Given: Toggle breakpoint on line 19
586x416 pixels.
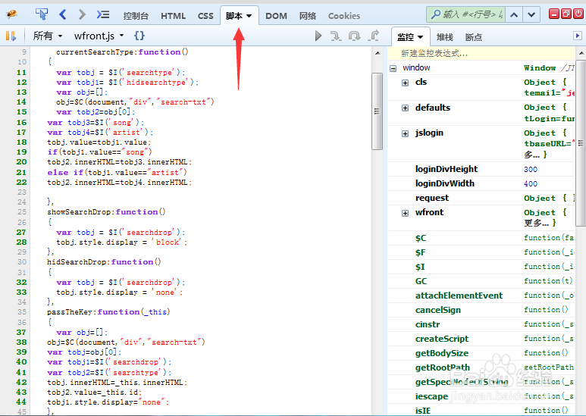Looking at the screenshot, I should [21, 152].
